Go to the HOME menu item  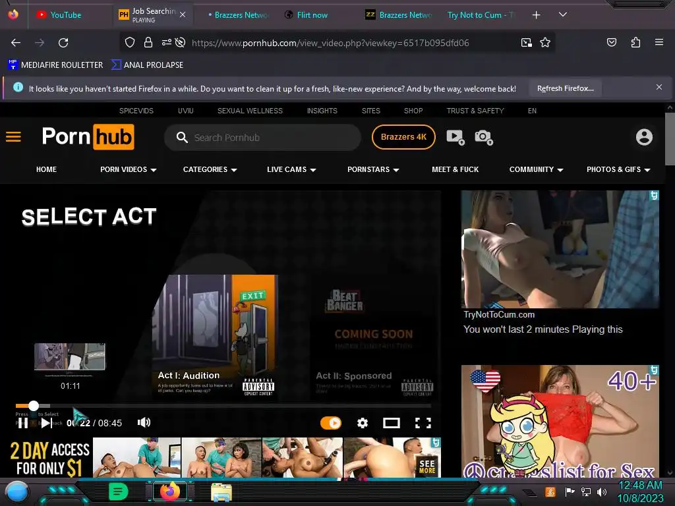pyautogui.click(x=47, y=169)
